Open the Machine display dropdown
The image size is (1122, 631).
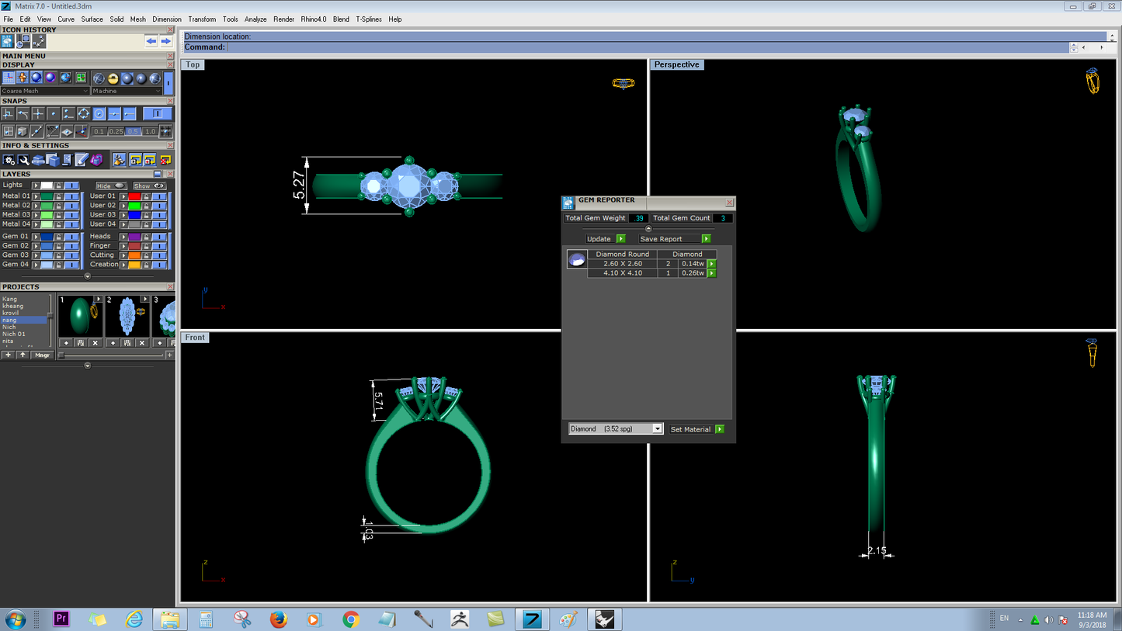pyautogui.click(x=127, y=91)
